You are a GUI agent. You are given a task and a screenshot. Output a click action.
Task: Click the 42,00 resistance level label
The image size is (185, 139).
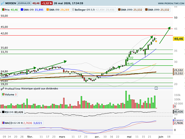[4, 33]
